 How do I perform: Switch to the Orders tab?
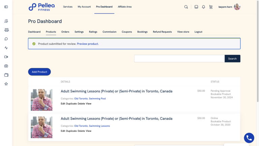(65, 32)
